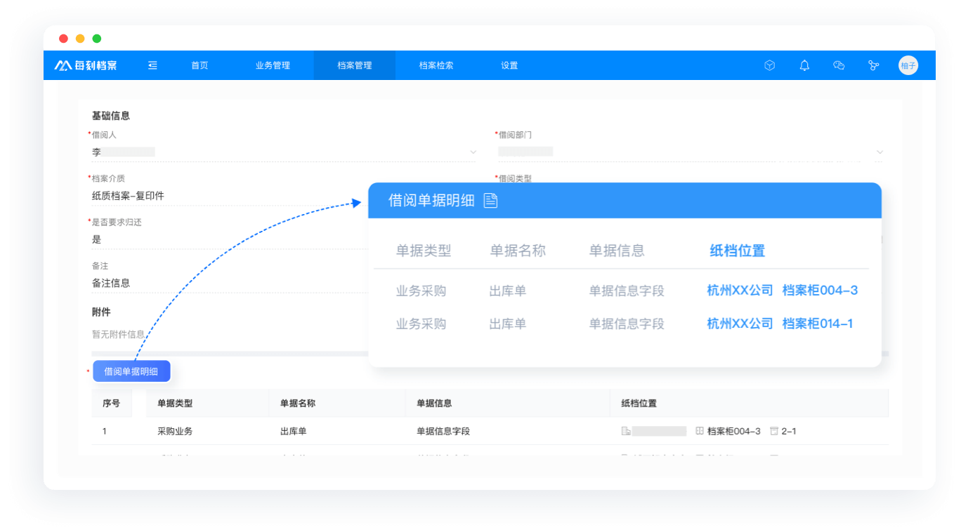
Task: Open the cube icon in header
Action: click(x=769, y=65)
